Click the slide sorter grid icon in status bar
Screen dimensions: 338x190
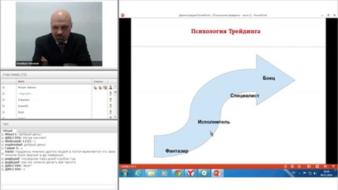point(317,167)
